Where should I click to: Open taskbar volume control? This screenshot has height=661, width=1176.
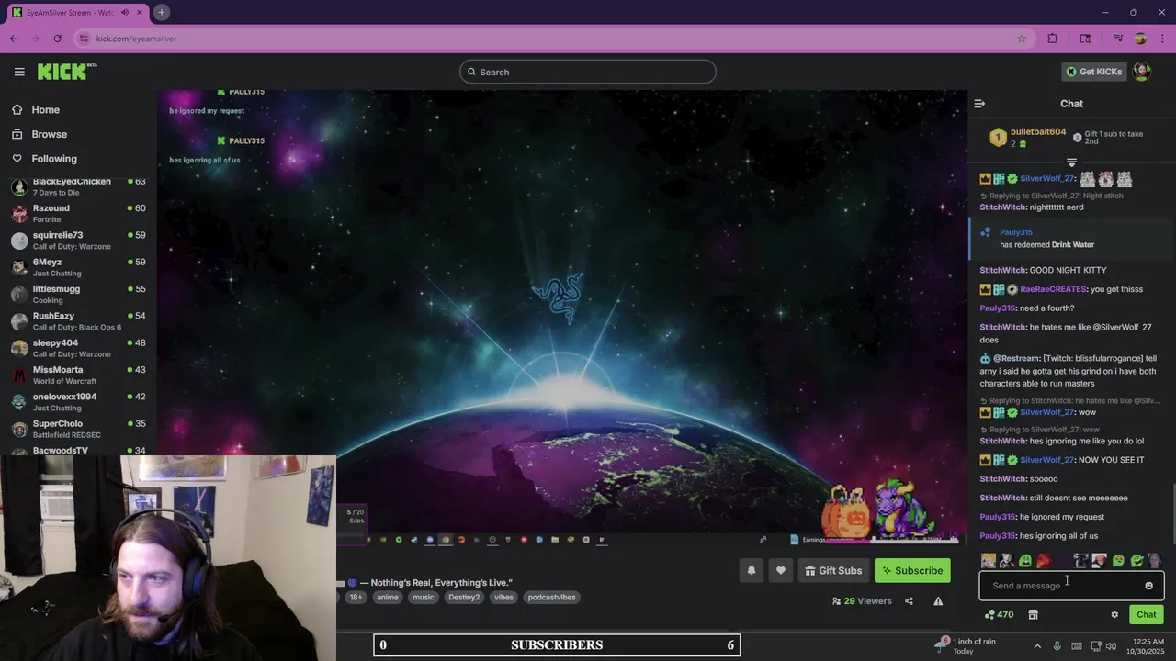(x=1111, y=646)
